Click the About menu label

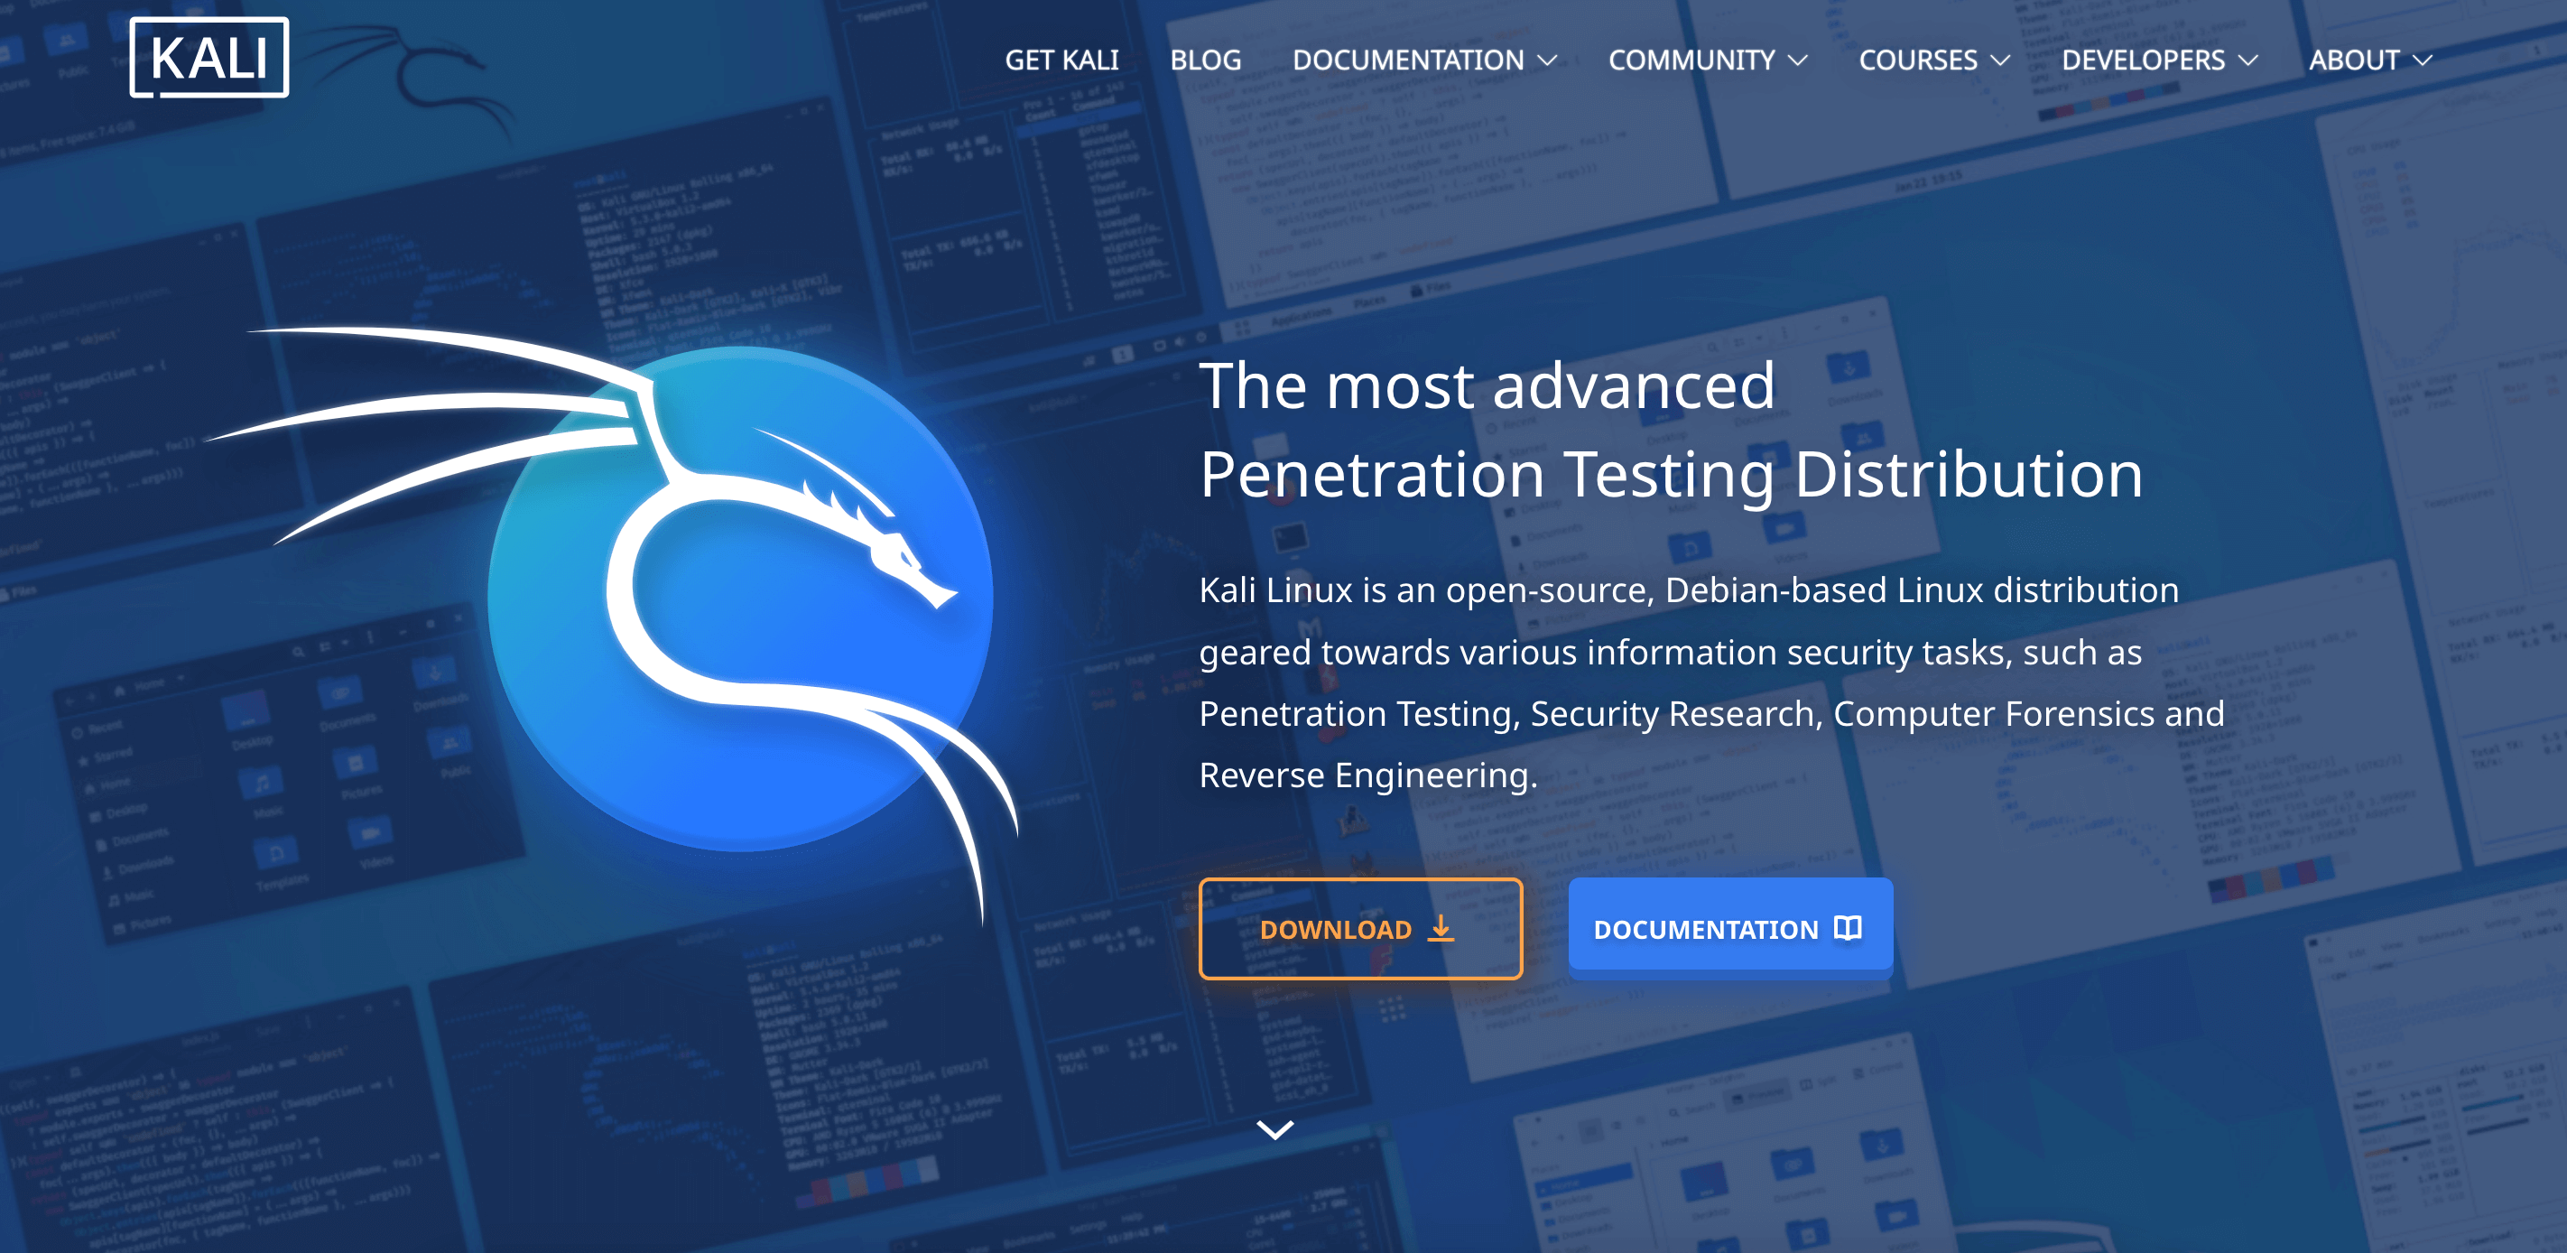click(x=2353, y=60)
